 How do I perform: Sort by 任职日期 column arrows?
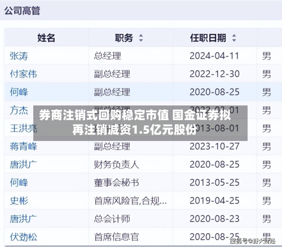(234, 38)
